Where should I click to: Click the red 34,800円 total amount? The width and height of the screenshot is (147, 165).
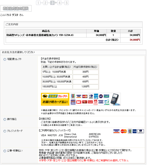[x=135, y=40]
